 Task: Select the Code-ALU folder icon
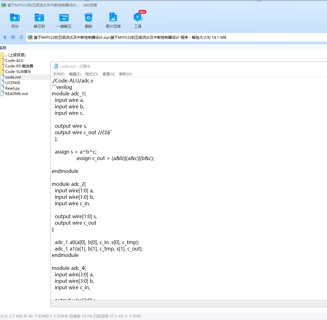(x=2, y=61)
